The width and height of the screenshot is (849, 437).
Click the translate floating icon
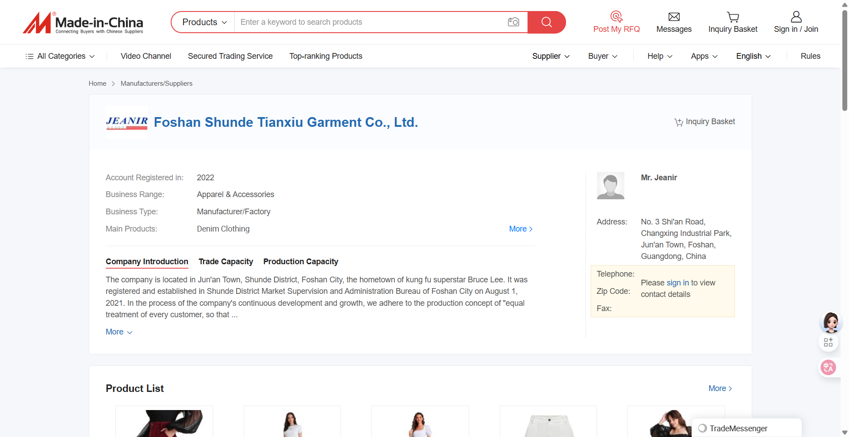[x=828, y=367]
